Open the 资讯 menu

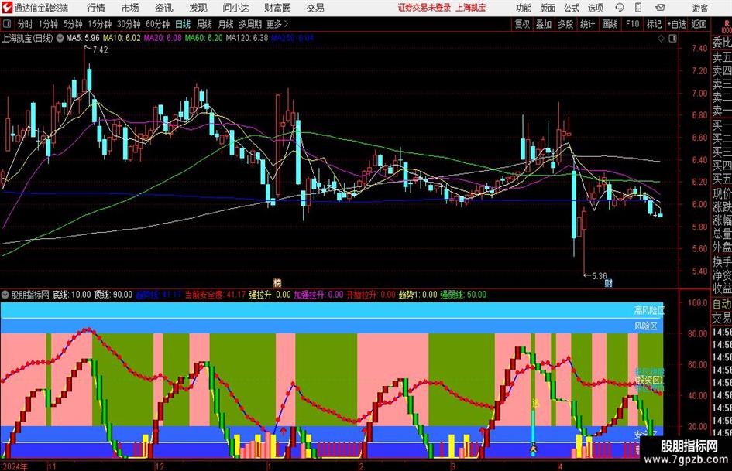[x=164, y=8]
